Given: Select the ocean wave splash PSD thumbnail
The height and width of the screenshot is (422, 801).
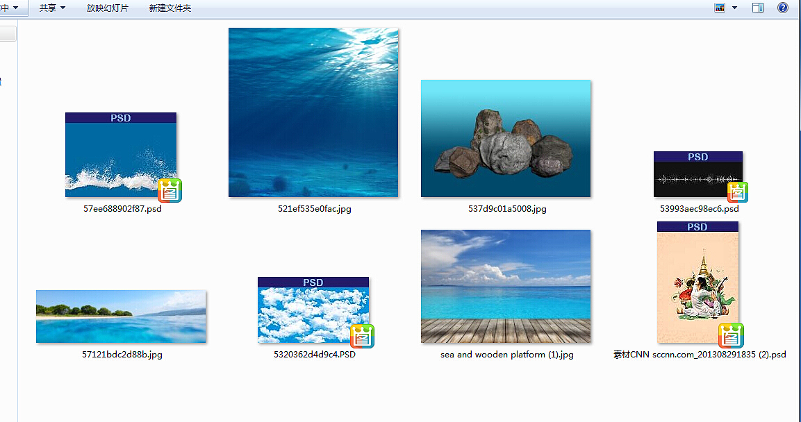Looking at the screenshot, I should tap(121, 155).
